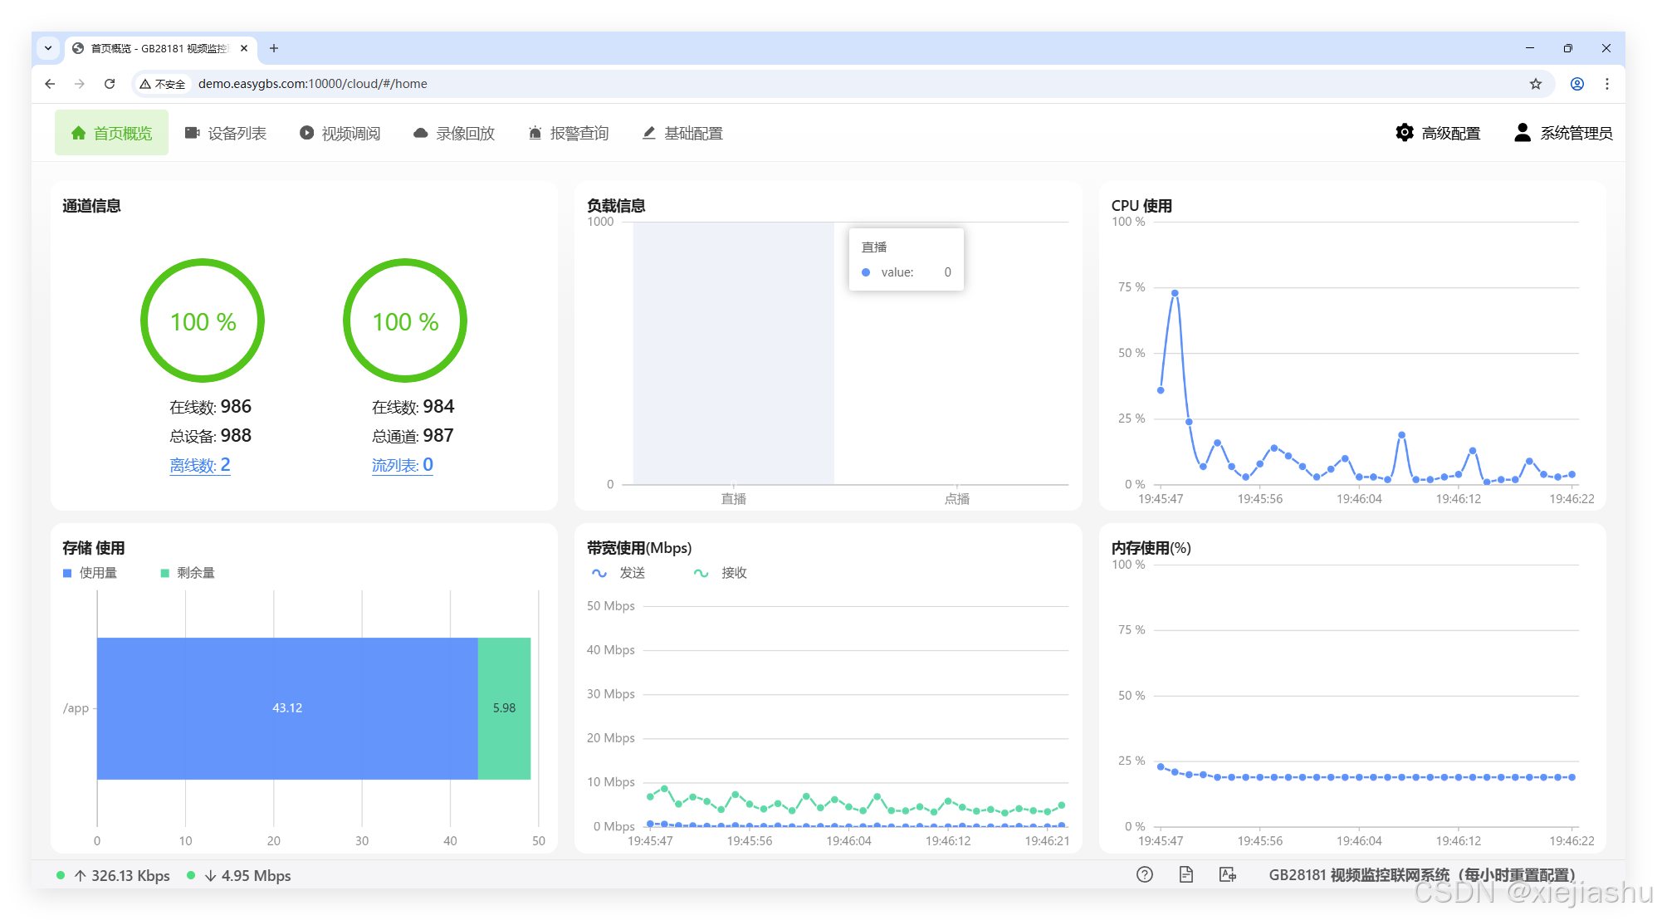
Task: Open the 首页概览 home tab
Action: click(x=111, y=133)
